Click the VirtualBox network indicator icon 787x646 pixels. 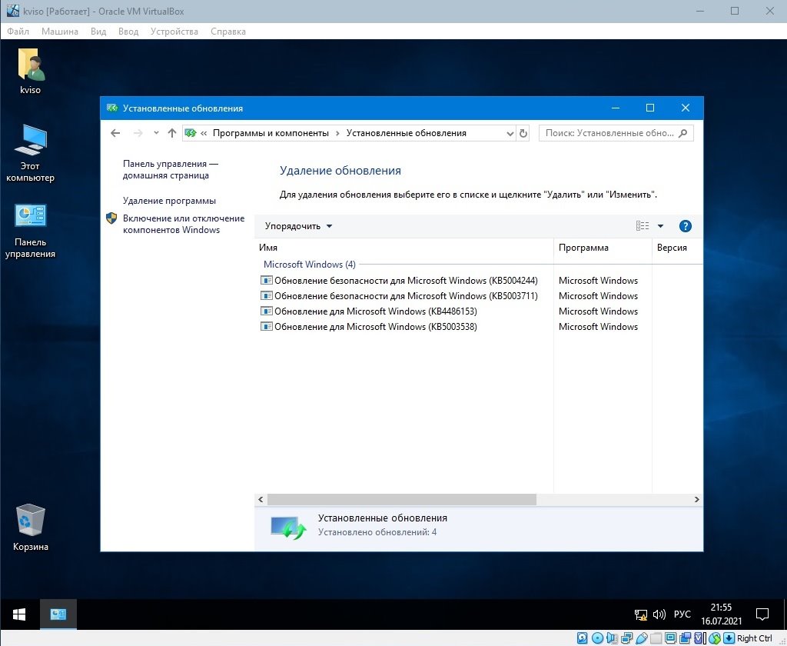(627, 638)
